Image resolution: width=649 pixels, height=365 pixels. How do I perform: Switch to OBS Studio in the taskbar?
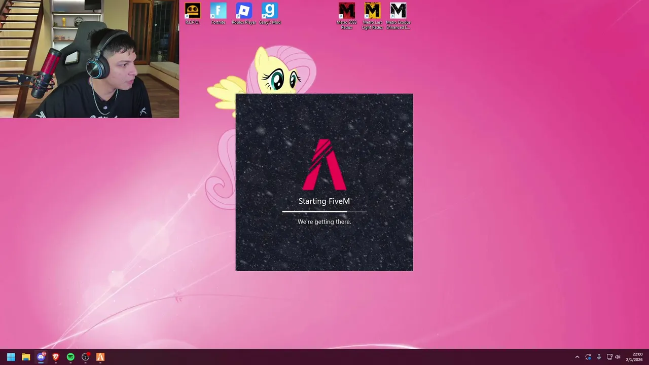tap(86, 357)
